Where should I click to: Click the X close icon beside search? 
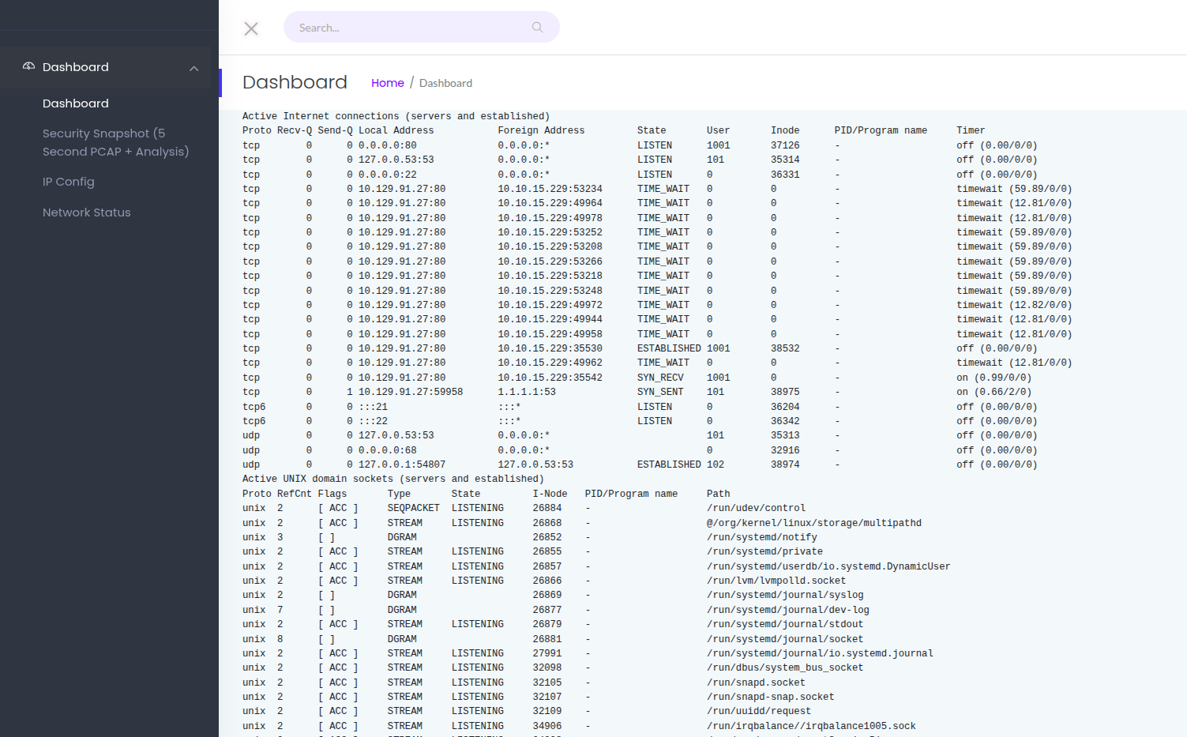pos(251,28)
